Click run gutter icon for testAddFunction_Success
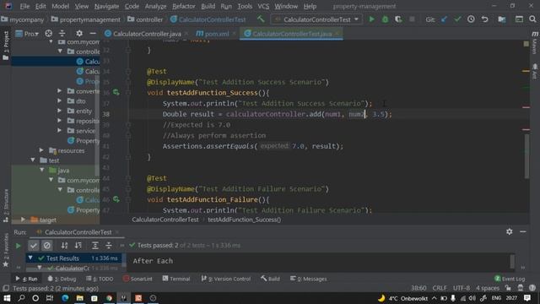The image size is (540, 304). (116, 92)
